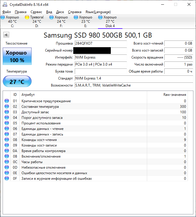Image resolution: width=196 pixels, height=217 pixels.
Task: Click the Прошивка field with 2B4QFXO7
Action: [101, 43]
